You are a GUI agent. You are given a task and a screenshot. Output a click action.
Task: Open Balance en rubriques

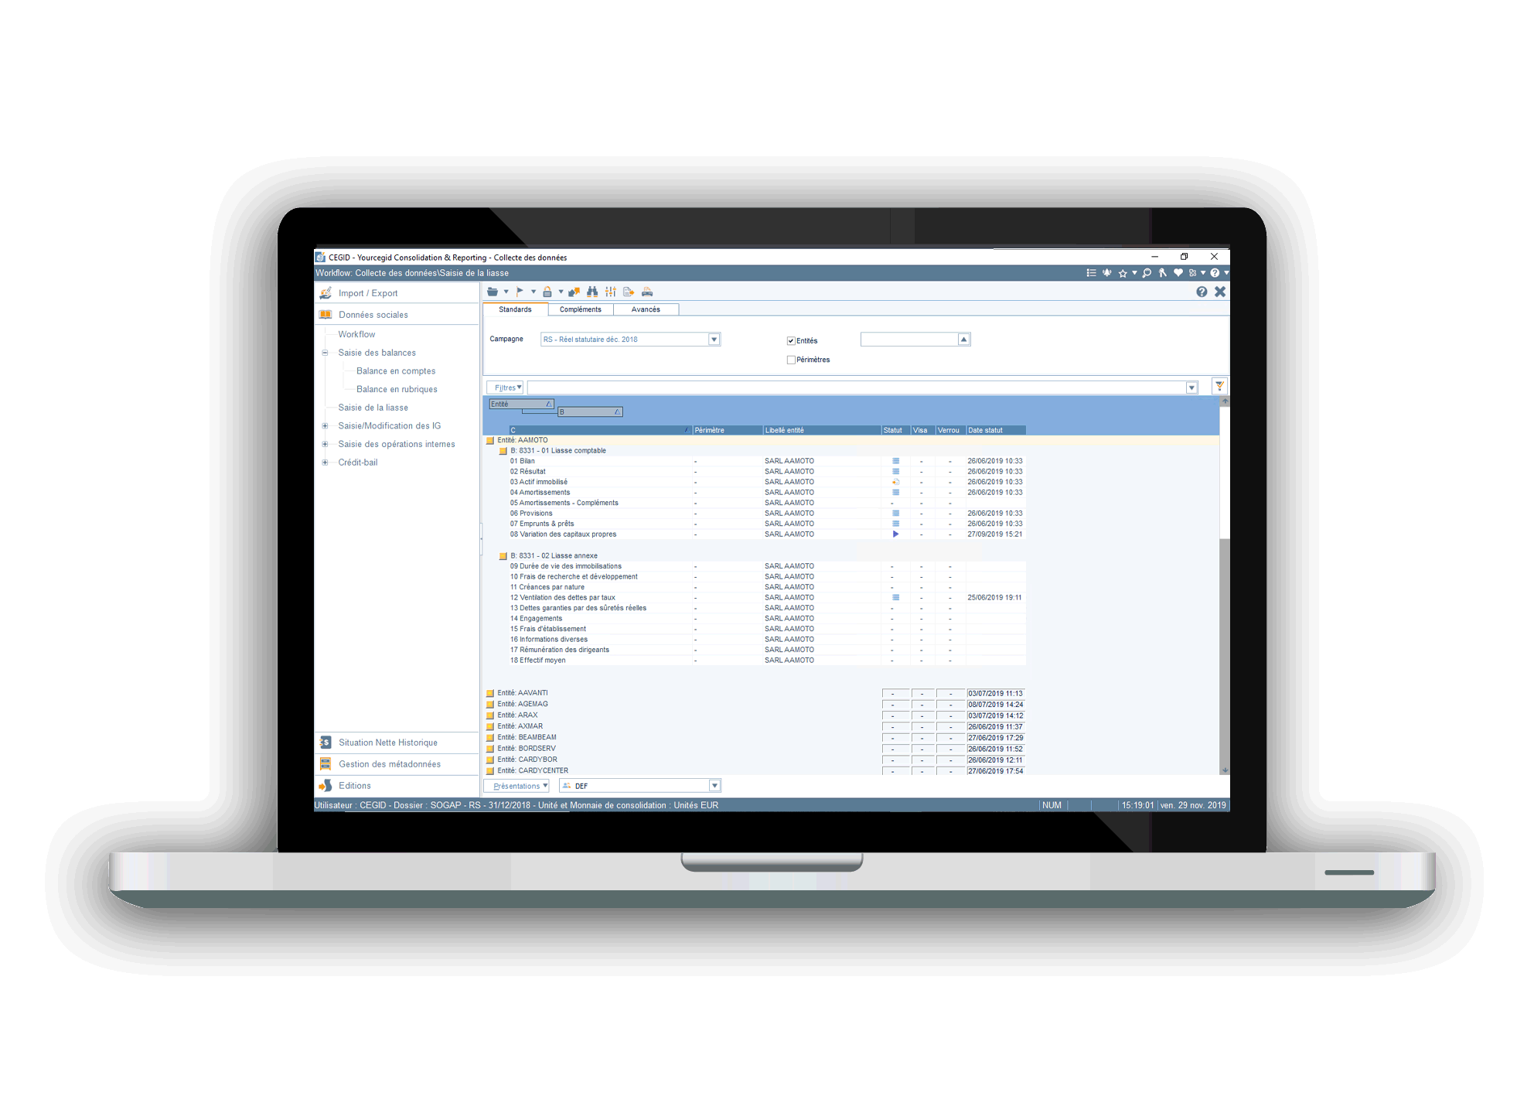(x=397, y=389)
